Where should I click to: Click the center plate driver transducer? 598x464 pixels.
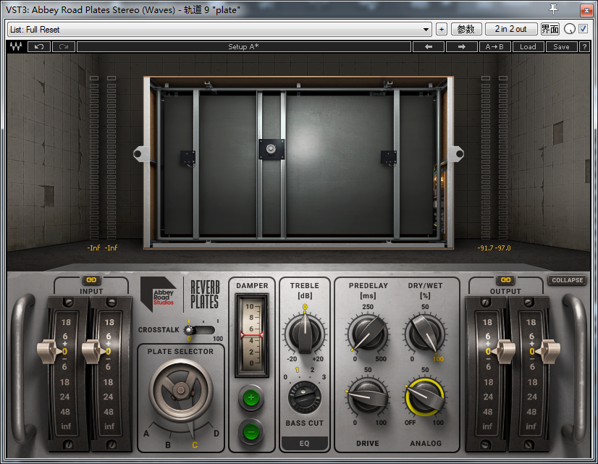pyautogui.click(x=271, y=148)
